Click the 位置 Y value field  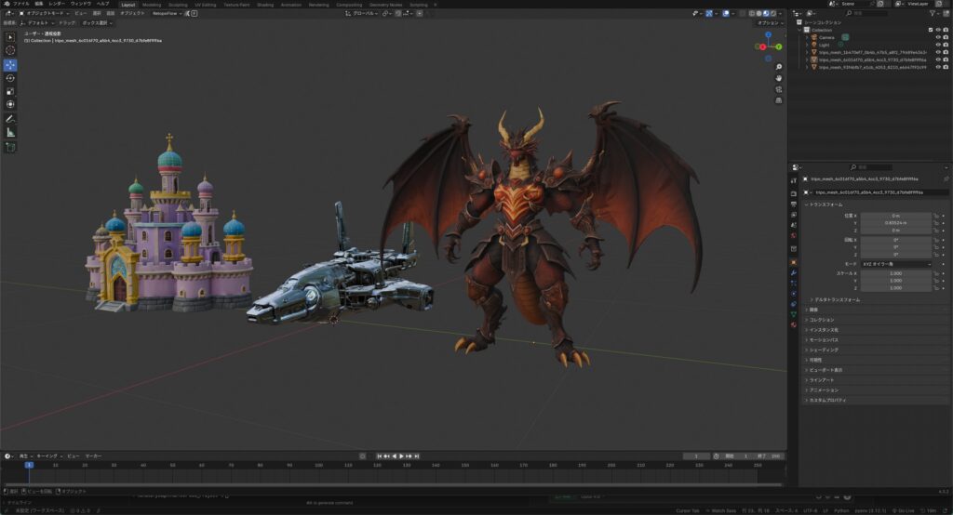896,222
